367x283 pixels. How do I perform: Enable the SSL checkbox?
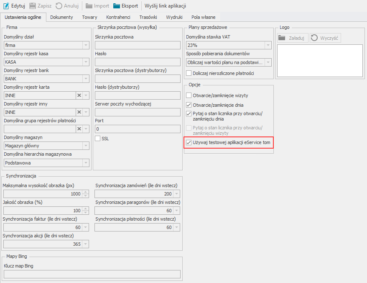(98, 139)
